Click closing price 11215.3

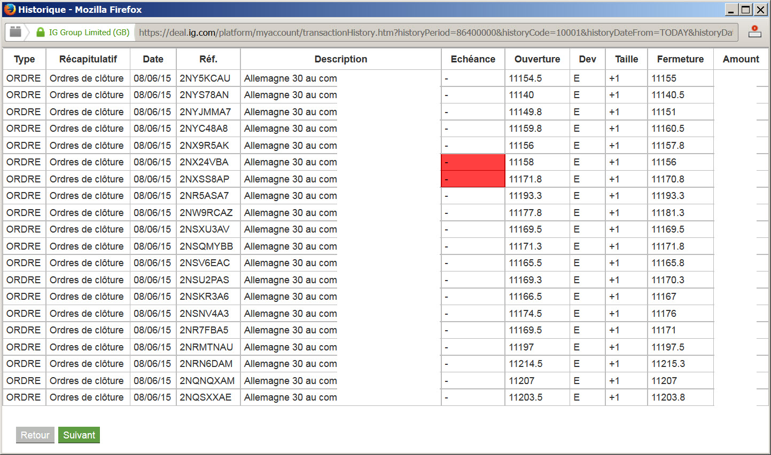coord(668,364)
